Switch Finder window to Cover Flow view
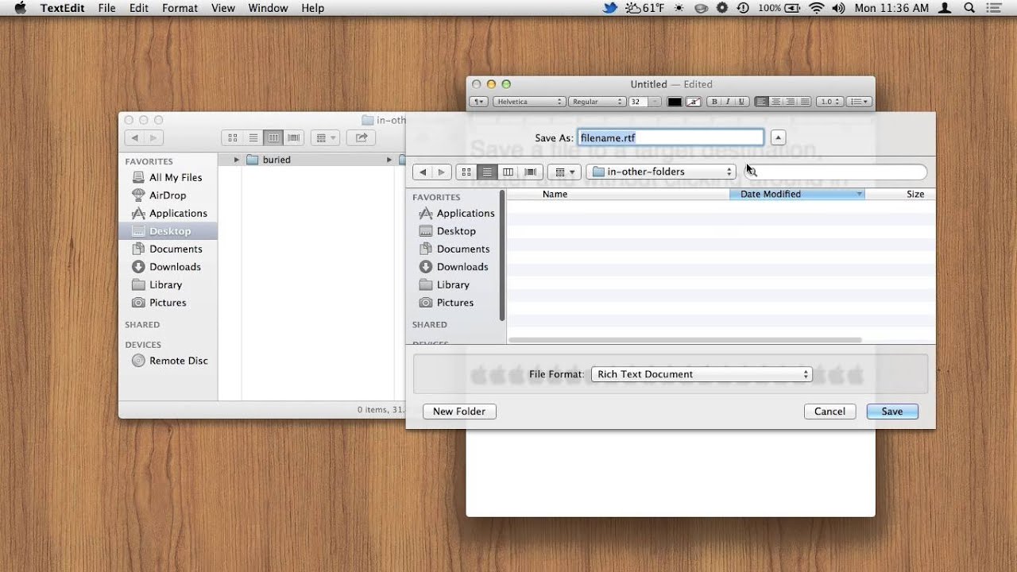 point(294,137)
